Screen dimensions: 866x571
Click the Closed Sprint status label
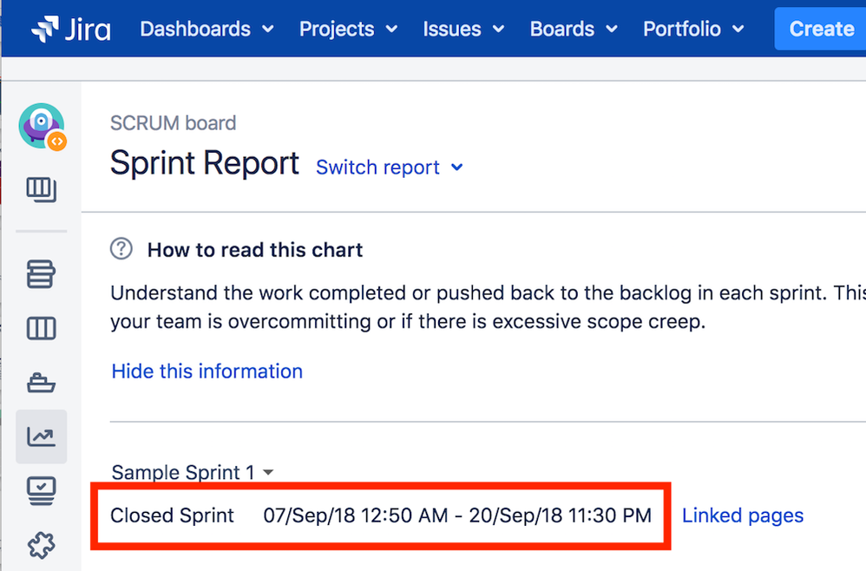(173, 515)
